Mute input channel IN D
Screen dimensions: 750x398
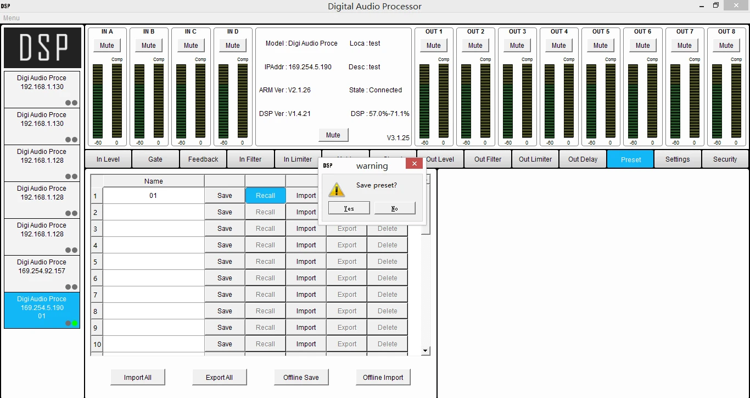pyautogui.click(x=233, y=45)
